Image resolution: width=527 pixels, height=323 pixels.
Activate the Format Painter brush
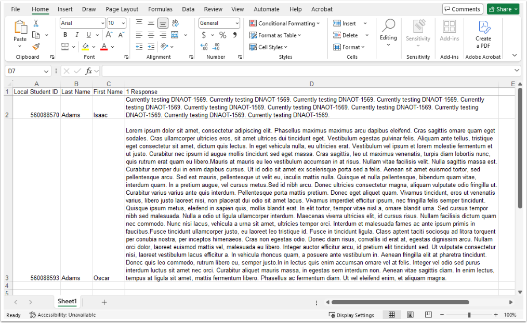pos(36,47)
